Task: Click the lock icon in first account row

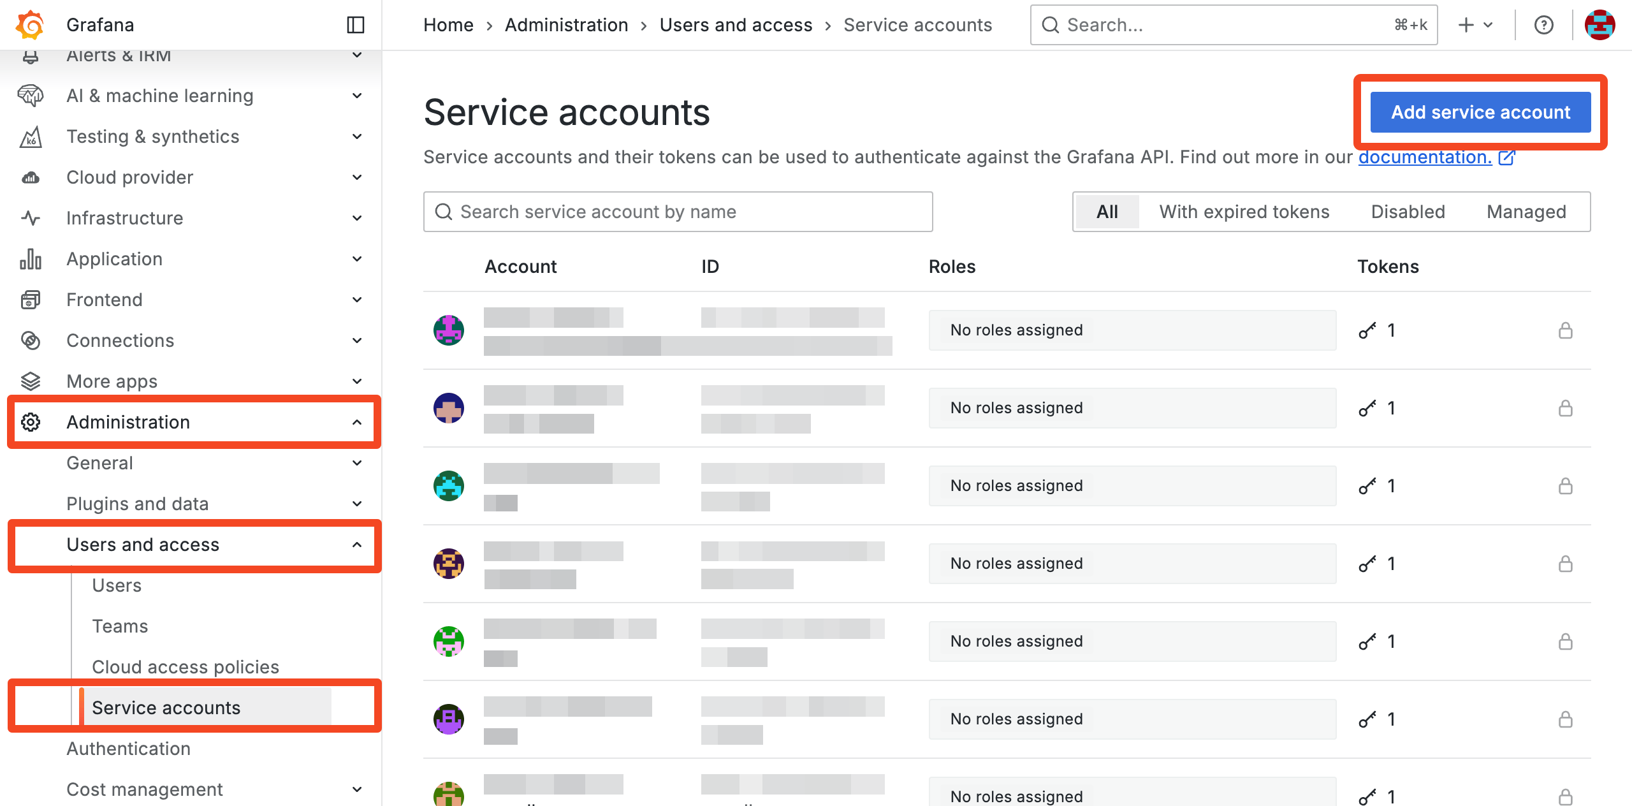Action: [1566, 330]
